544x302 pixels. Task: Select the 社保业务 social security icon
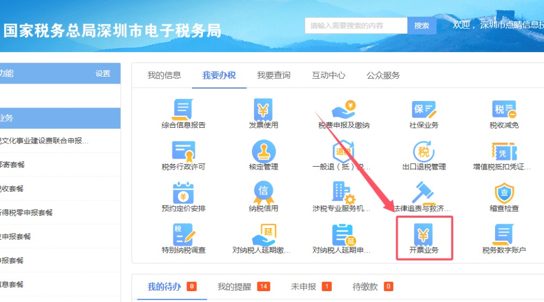424,110
